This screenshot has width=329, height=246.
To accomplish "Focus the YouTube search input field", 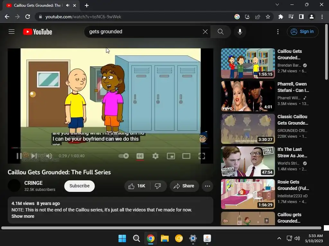I will tap(145, 32).
